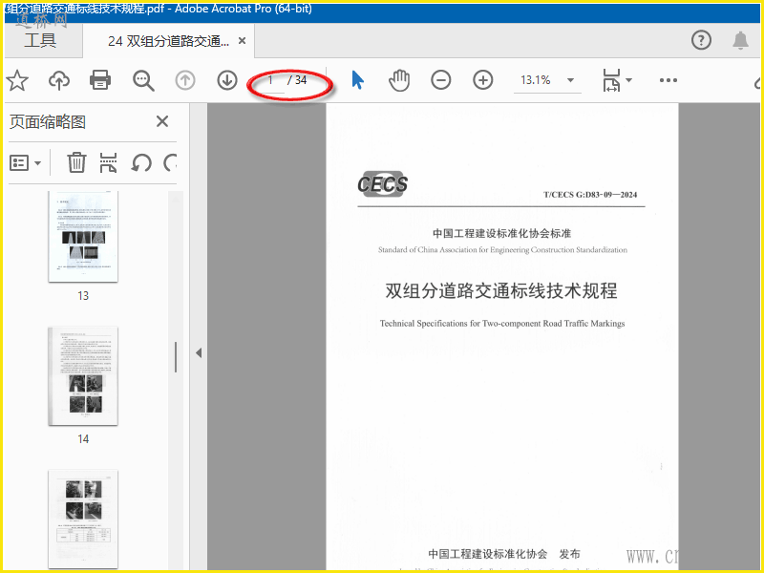Image resolution: width=764 pixels, height=573 pixels.
Task: Click page label 14 text
Action: coord(83,439)
